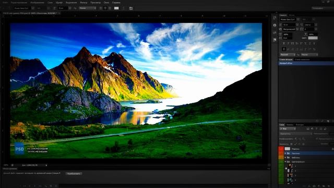Hide the red-labeled top layer via eye

coord(281,149)
